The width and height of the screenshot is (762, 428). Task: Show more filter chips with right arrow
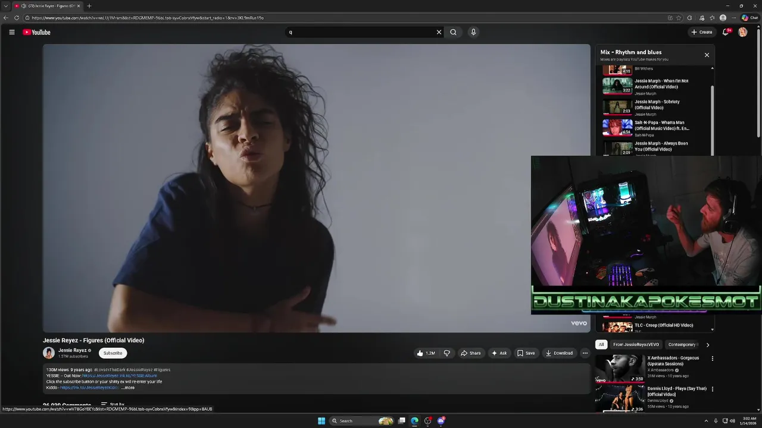707,345
